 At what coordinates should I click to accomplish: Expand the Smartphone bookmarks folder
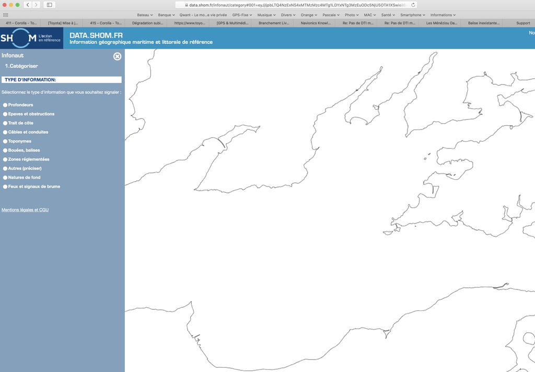click(x=413, y=15)
